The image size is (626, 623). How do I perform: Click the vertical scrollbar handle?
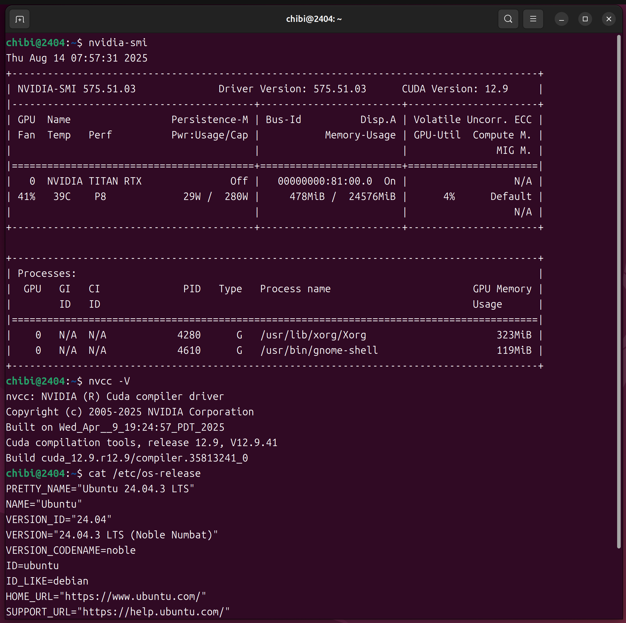pos(618,292)
